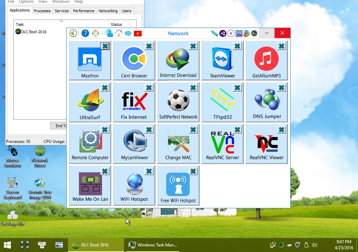Open the Windows Start button
Viewport: 358px width, 252px height.
(7, 245)
